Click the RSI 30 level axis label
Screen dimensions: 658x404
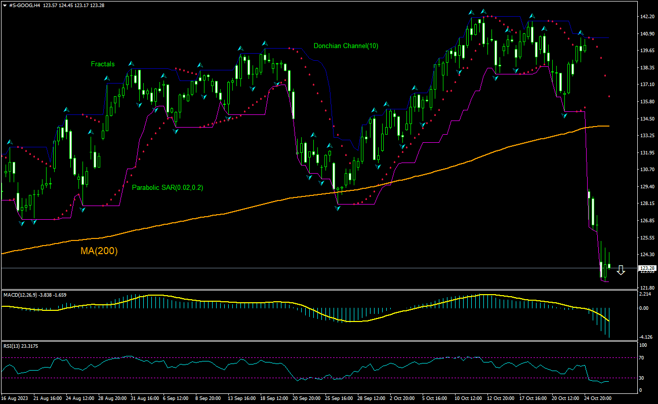(x=642, y=378)
